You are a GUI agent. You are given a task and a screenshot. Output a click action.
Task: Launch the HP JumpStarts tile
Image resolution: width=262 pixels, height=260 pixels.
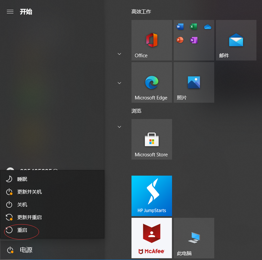click(151, 196)
